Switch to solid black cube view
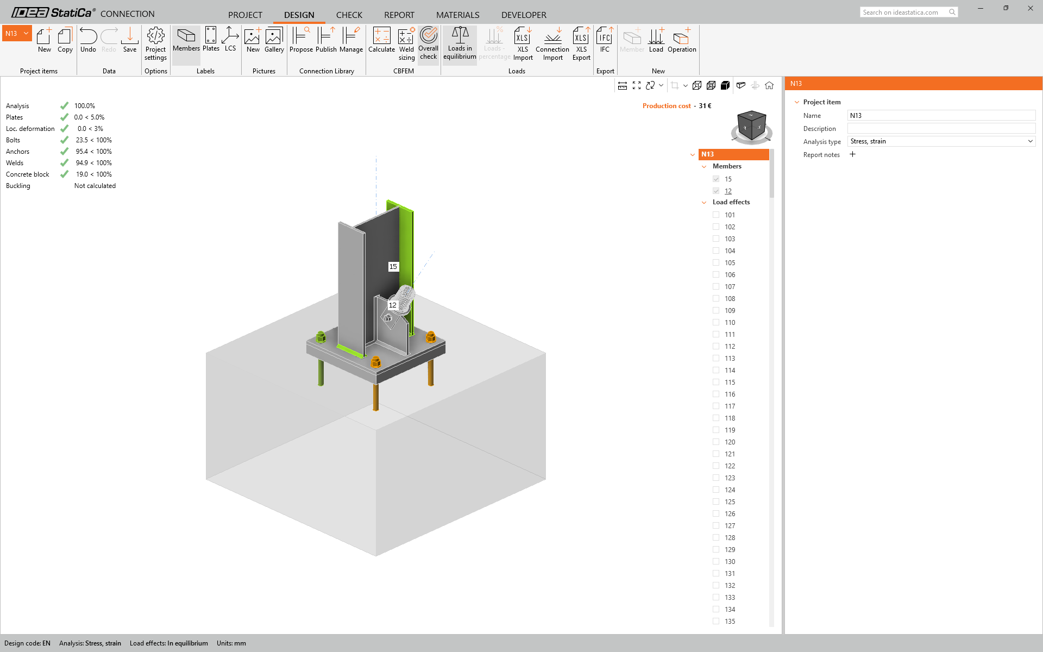 pyautogui.click(x=725, y=85)
